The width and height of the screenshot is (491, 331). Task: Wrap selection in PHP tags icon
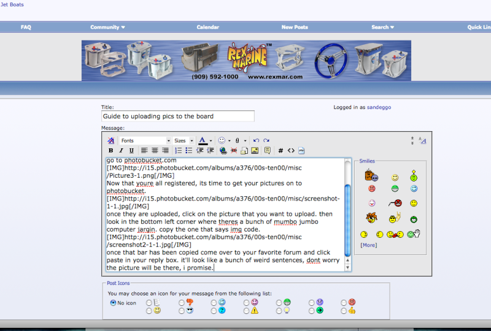pyautogui.click(x=301, y=151)
